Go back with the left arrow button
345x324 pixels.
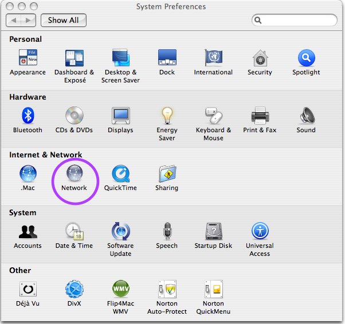[x=13, y=20]
